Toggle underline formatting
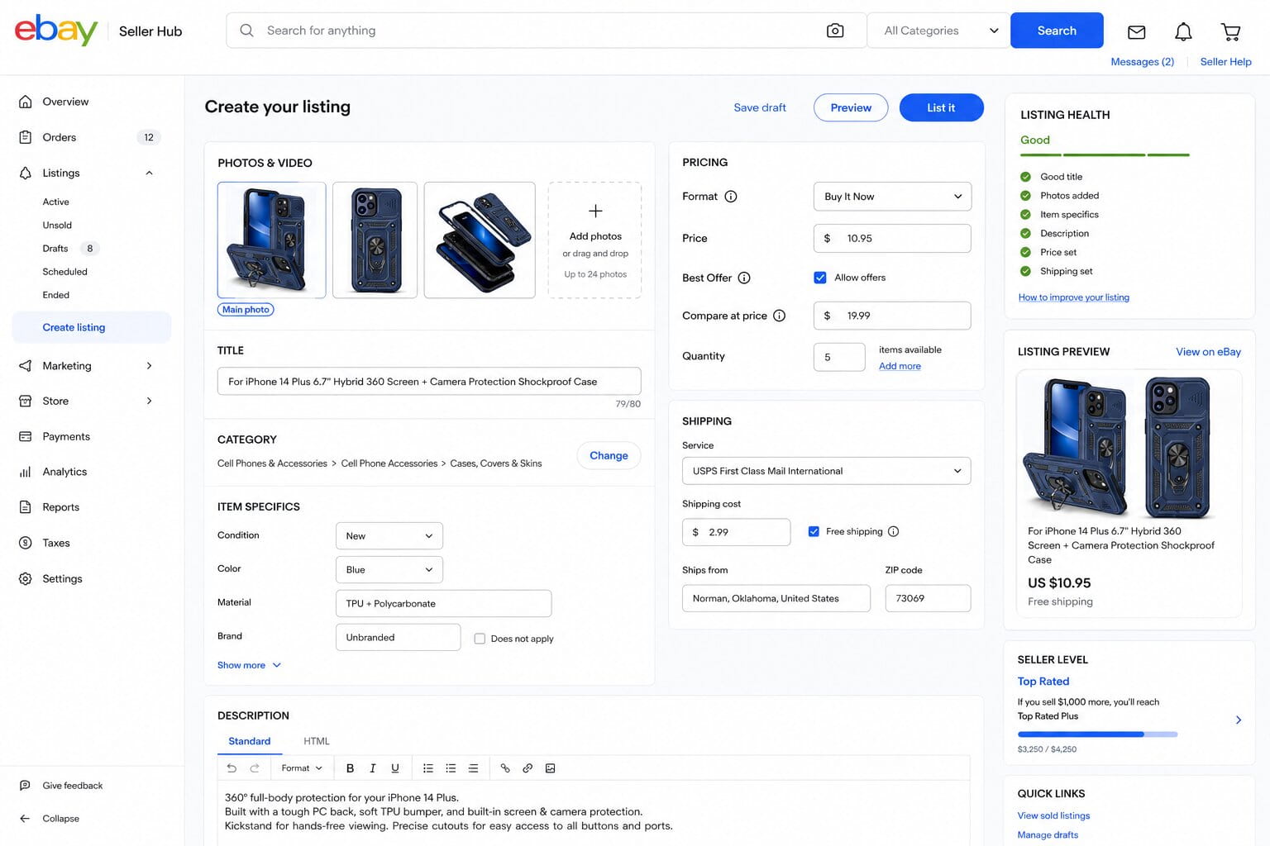Screen dimensions: 1270x846 coord(395,768)
